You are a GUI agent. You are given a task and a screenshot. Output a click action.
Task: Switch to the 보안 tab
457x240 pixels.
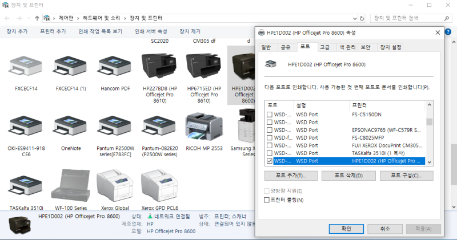pos(366,47)
